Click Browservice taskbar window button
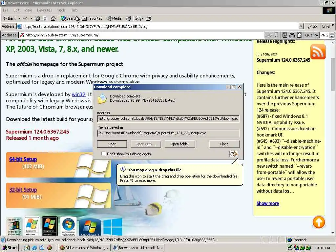This screenshot has width=336, height=252. coord(138,248)
